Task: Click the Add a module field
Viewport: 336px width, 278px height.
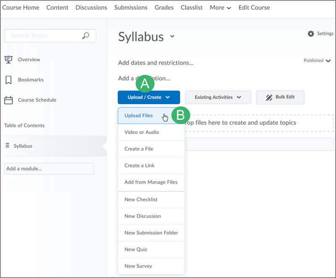Action: pyautogui.click(x=49, y=169)
